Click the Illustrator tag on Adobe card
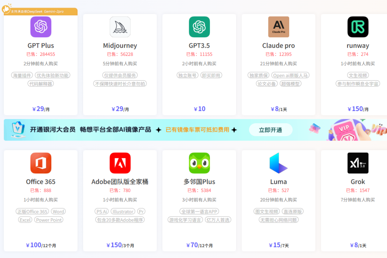The height and width of the screenshot is (258, 387). [x=123, y=211]
